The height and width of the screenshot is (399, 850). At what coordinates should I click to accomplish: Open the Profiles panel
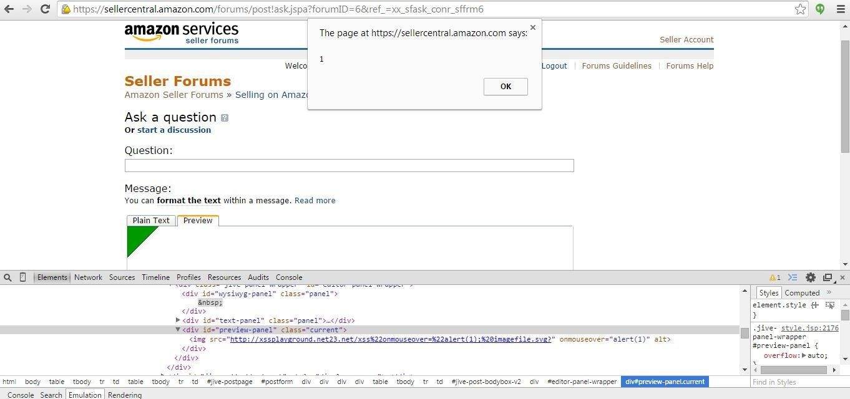point(188,277)
